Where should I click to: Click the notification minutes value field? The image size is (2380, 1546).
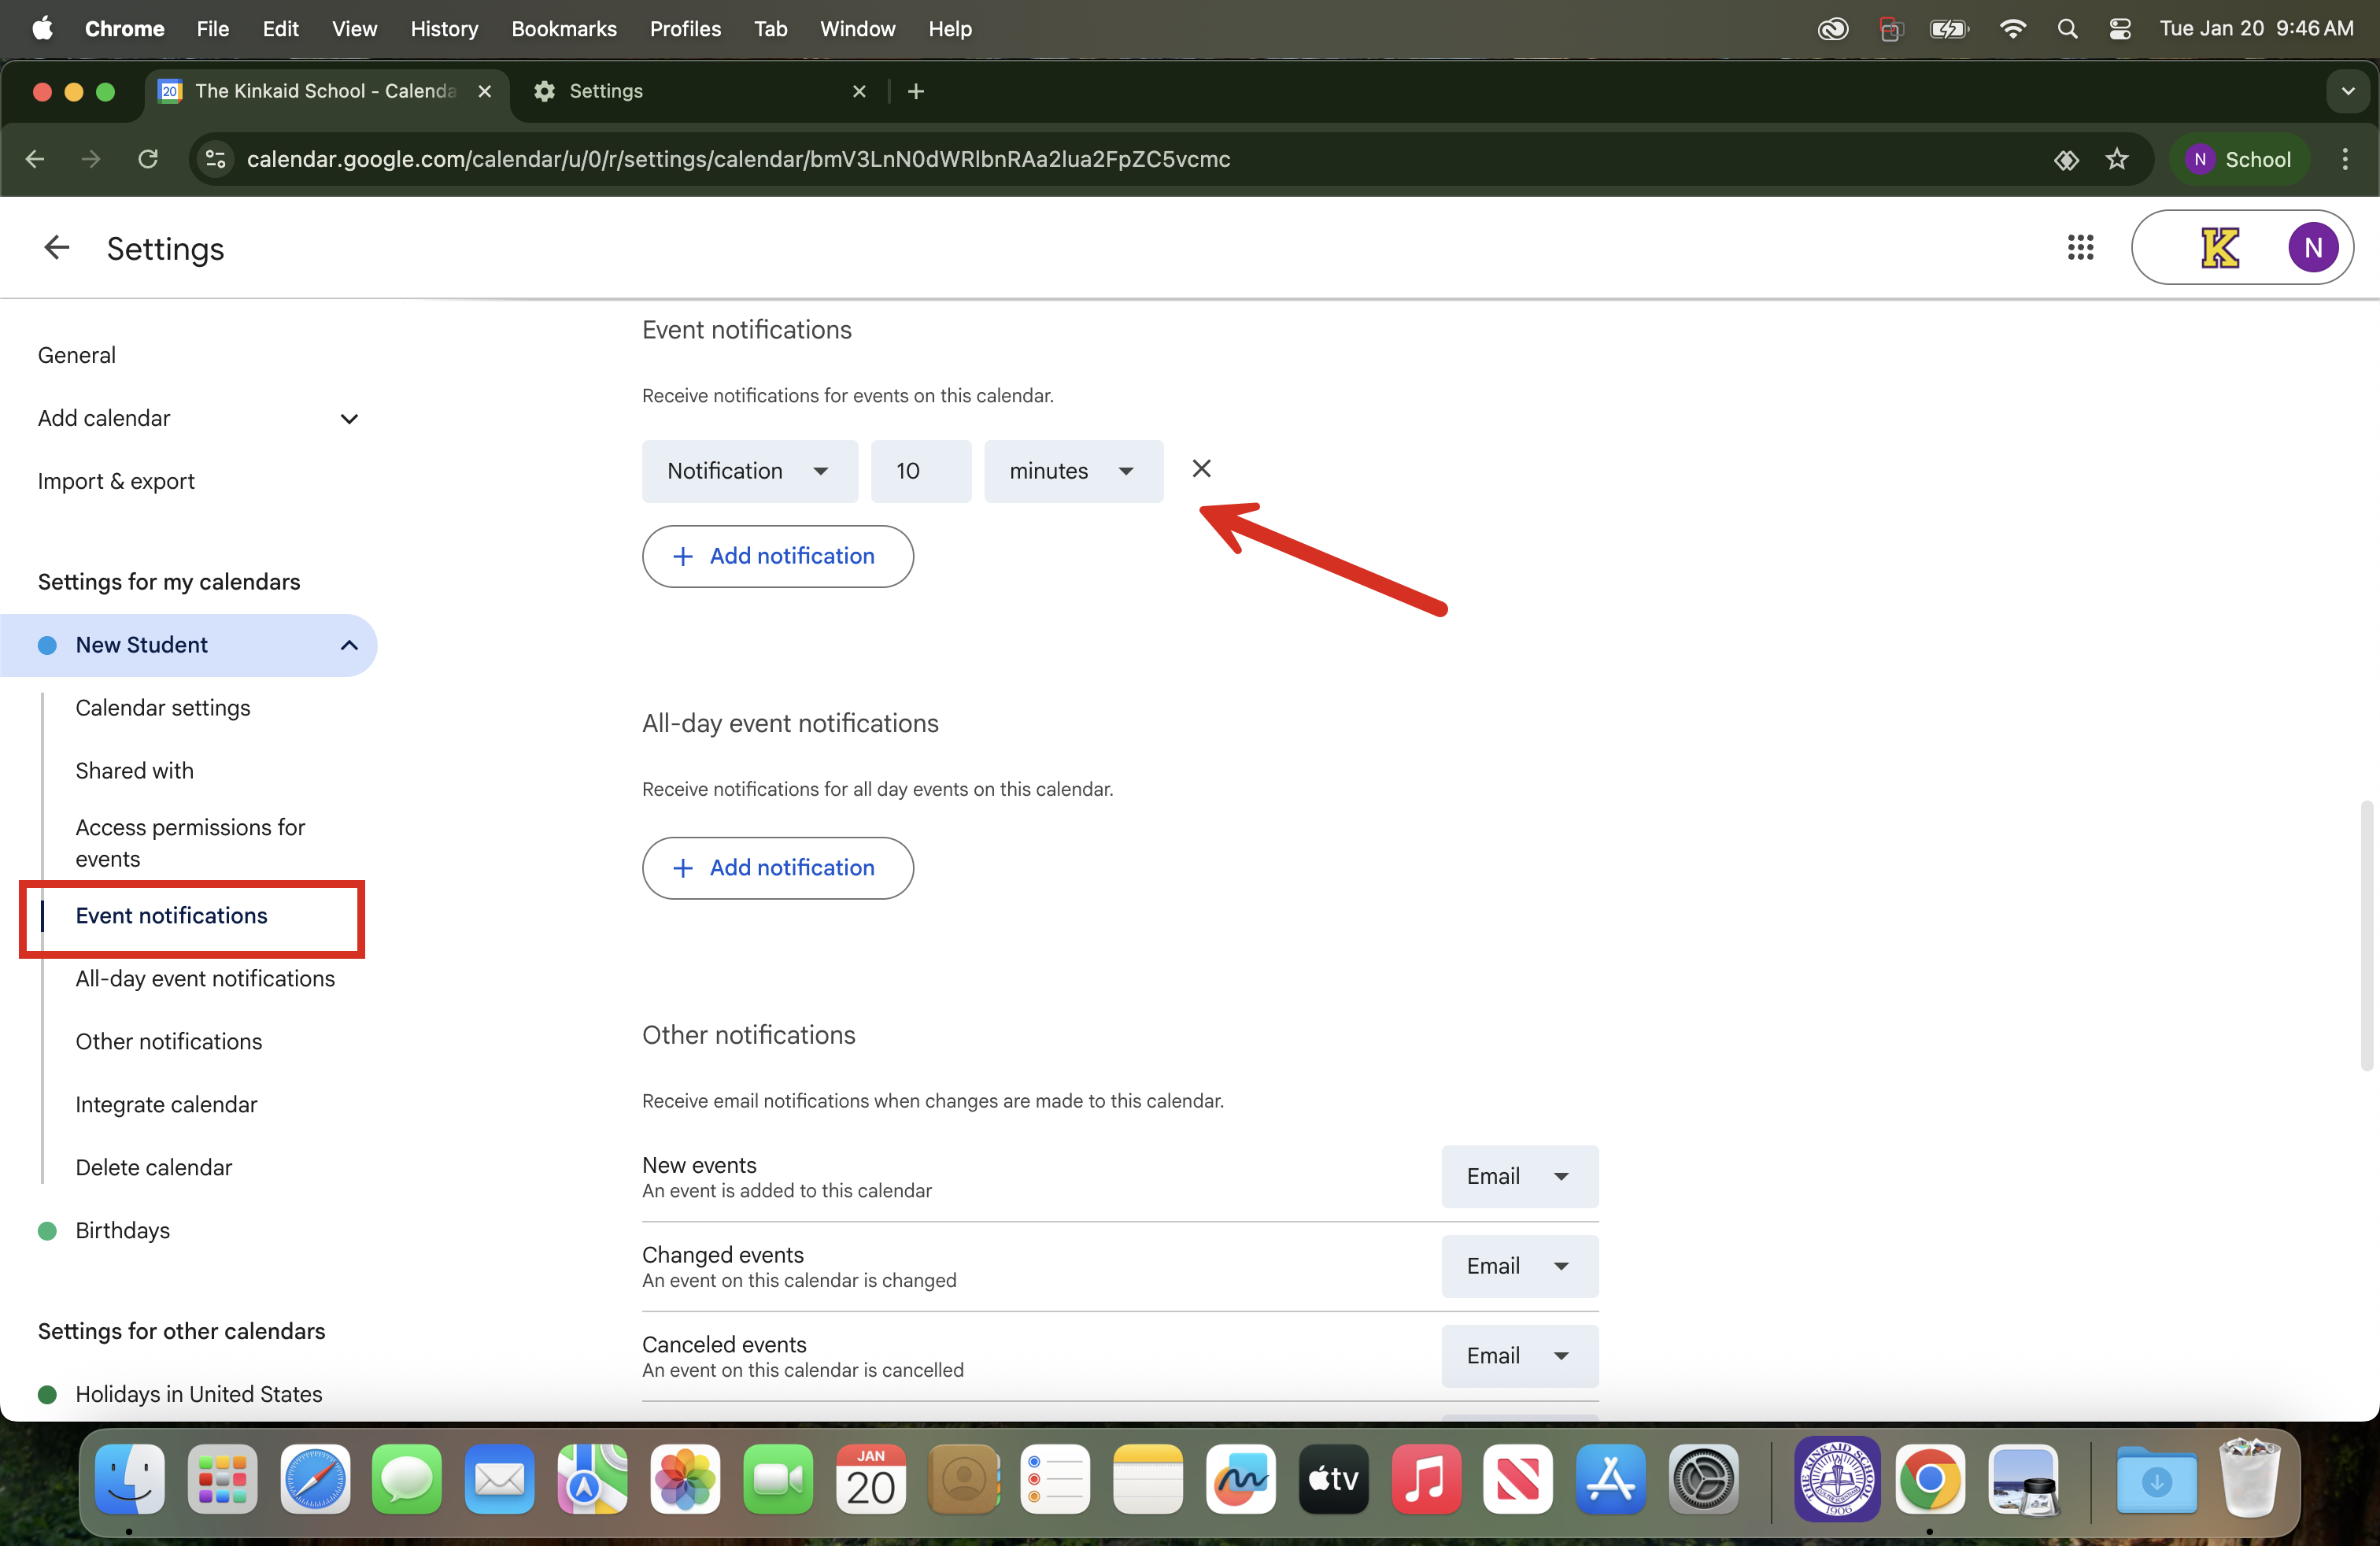(920, 471)
